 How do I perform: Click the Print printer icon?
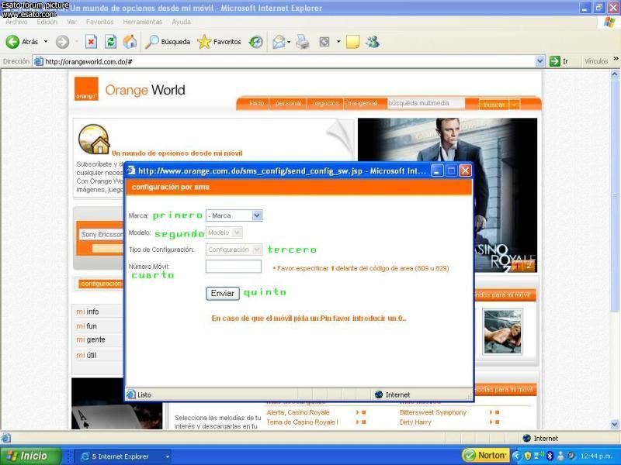point(303,42)
